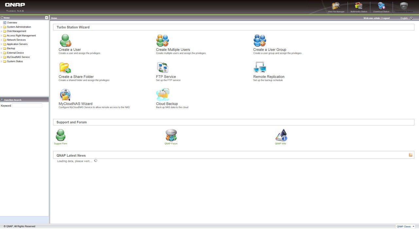Open the Create a User wizard icon

(x=65, y=41)
